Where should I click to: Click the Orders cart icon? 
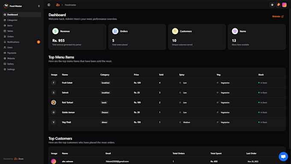115,31
